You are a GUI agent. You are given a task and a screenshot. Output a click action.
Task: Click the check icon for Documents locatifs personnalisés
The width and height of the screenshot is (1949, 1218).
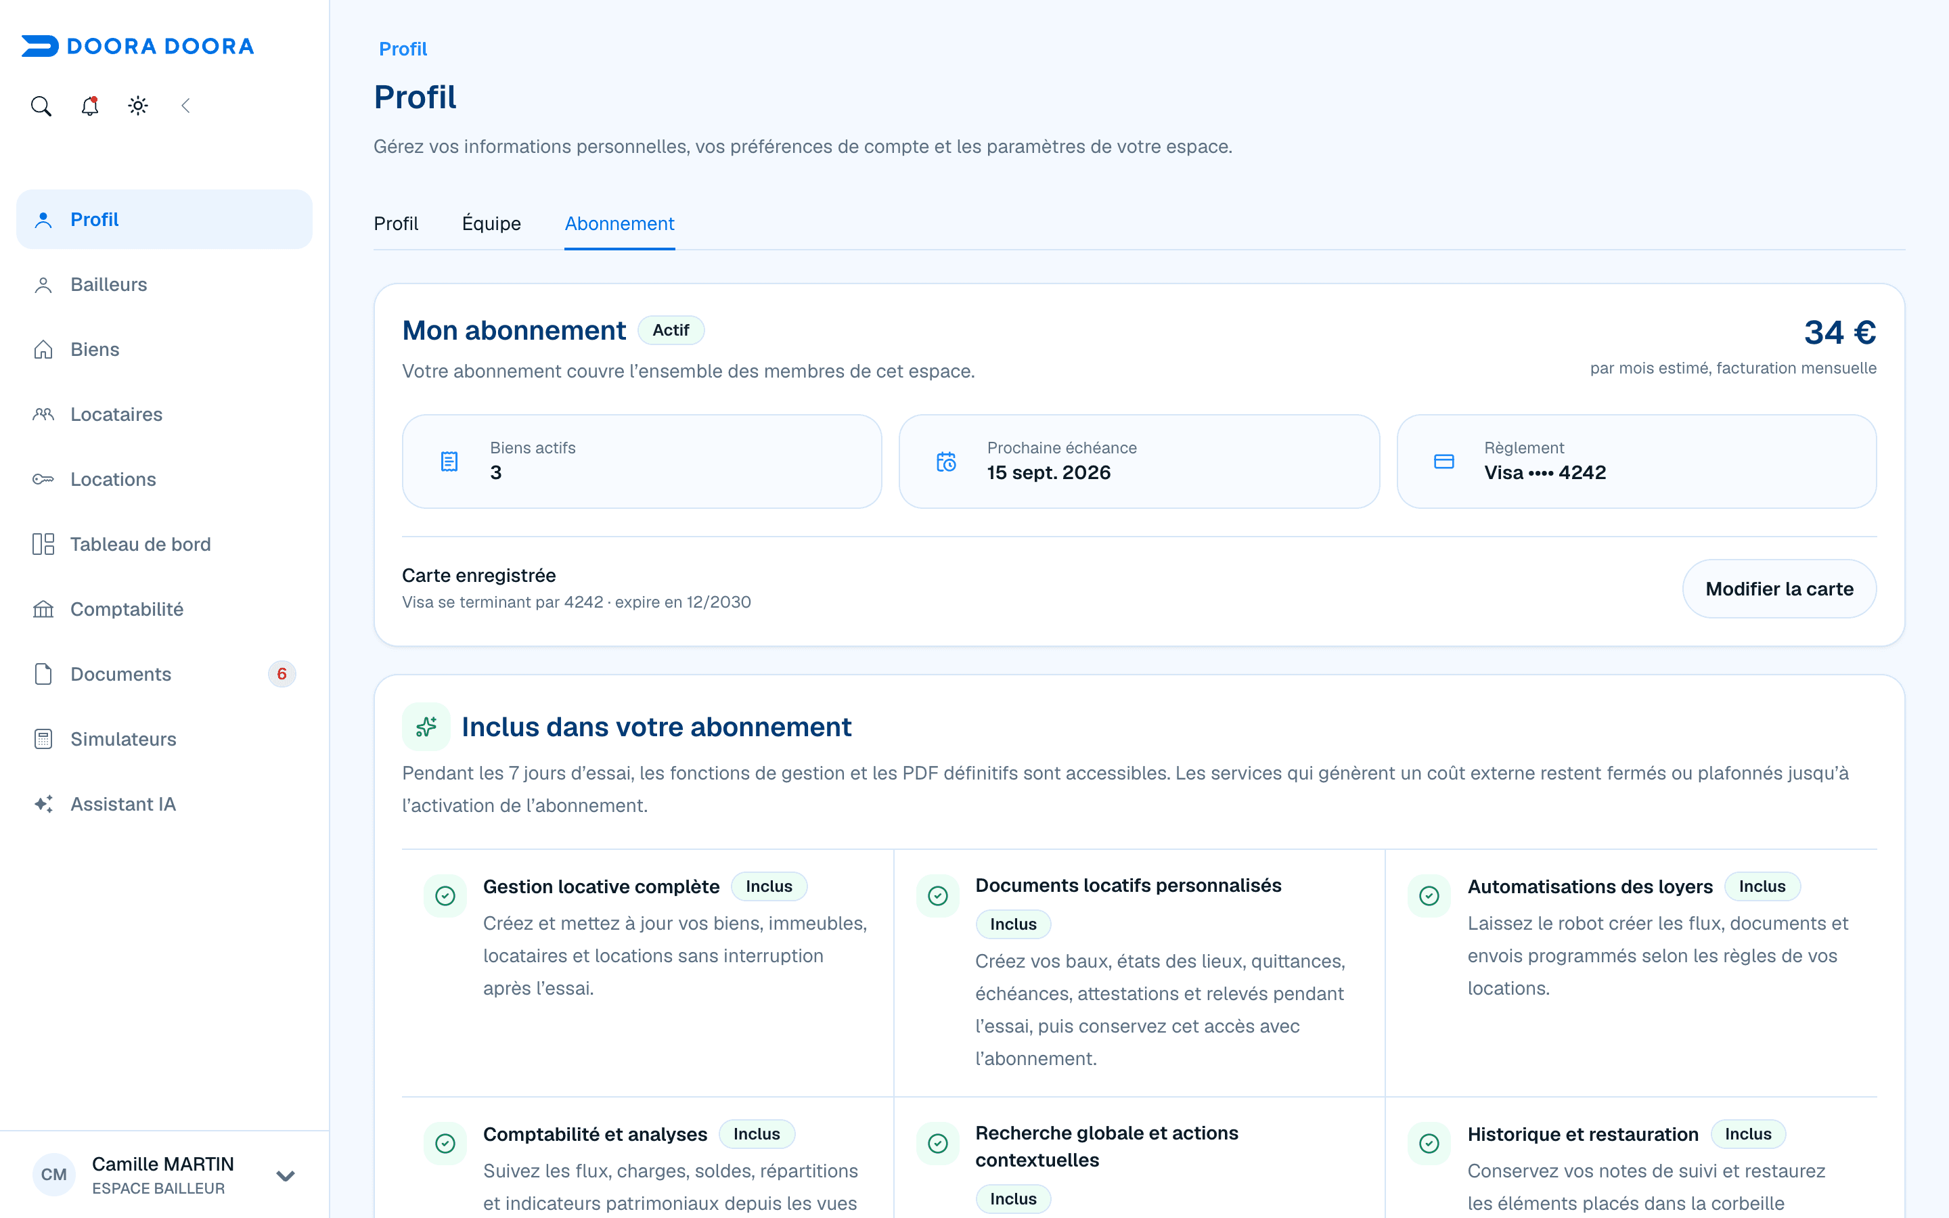click(x=937, y=896)
